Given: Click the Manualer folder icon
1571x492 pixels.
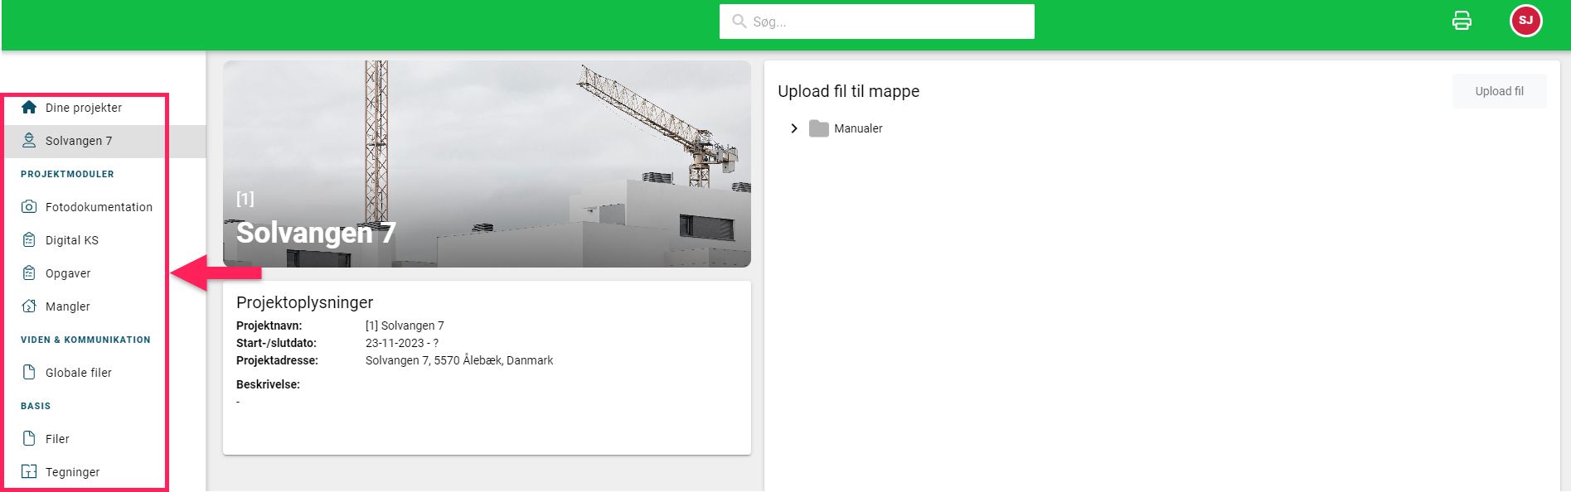Looking at the screenshot, I should coord(818,128).
